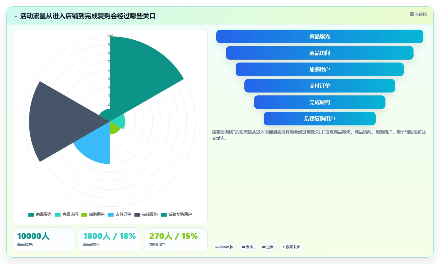Click the 漏斗转化 tag in the header
Image resolution: width=440 pixels, height=264 pixels.
click(418, 15)
